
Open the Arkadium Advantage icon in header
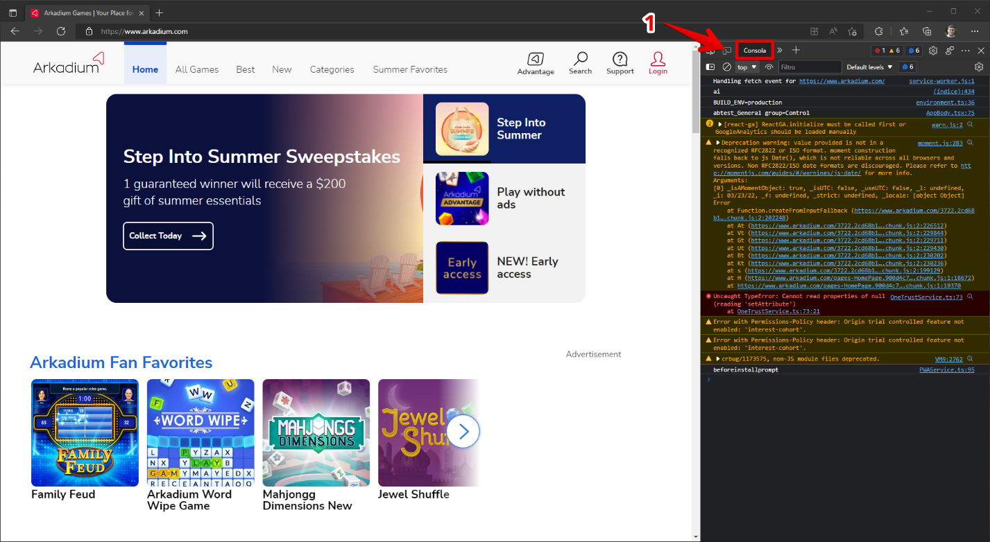pos(536,59)
